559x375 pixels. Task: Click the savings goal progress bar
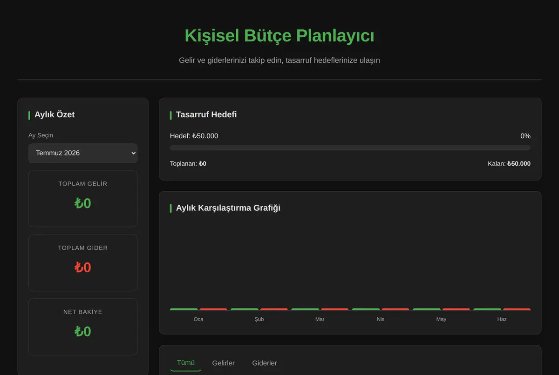pyautogui.click(x=350, y=148)
